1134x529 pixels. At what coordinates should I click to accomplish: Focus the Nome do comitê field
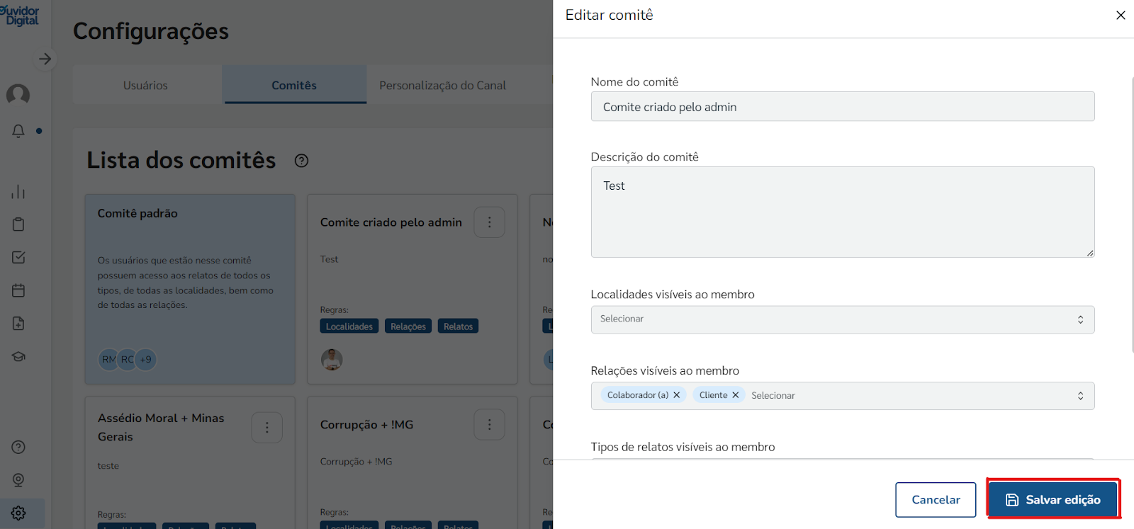pyautogui.click(x=843, y=106)
